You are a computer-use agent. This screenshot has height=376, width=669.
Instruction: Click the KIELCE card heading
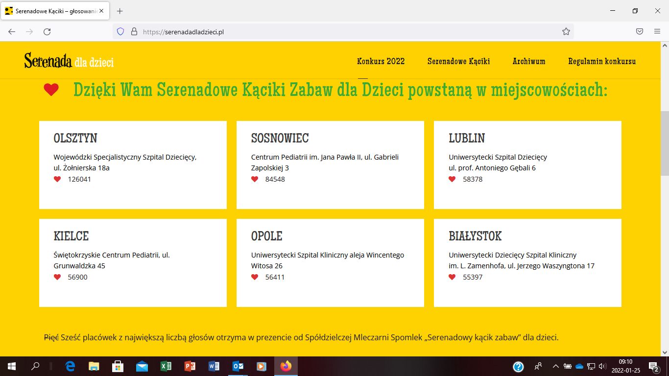[x=71, y=236]
